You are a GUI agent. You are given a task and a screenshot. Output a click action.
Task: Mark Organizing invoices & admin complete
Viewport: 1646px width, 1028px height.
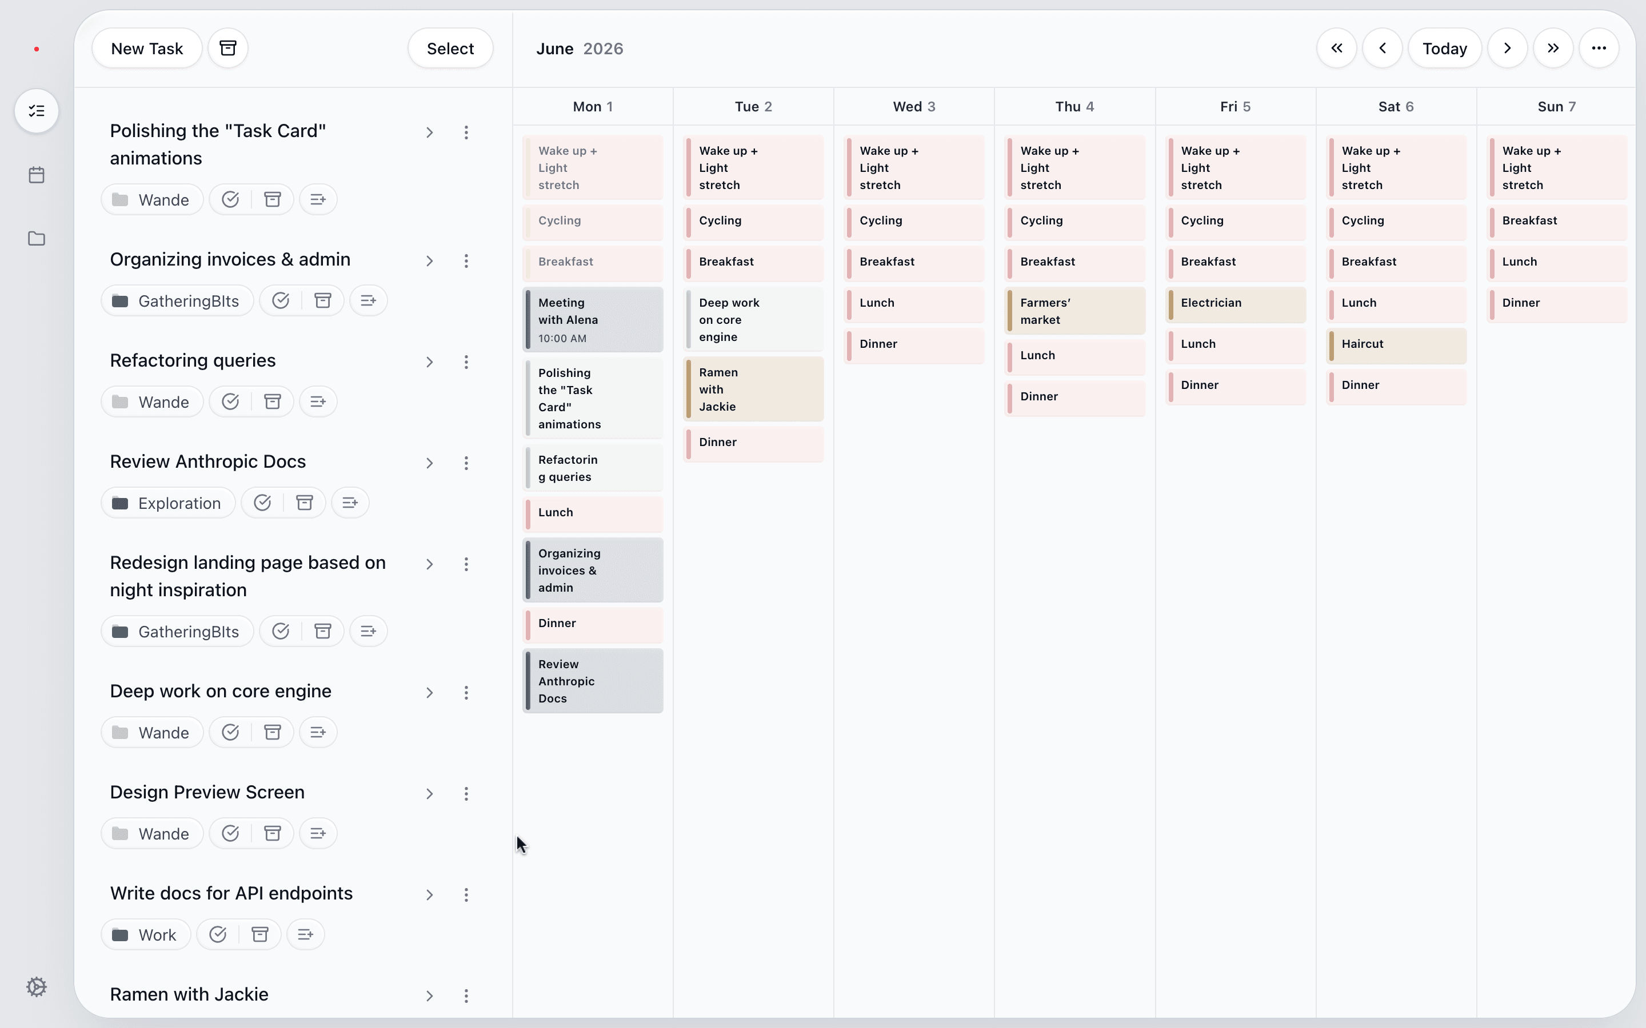pyautogui.click(x=281, y=300)
